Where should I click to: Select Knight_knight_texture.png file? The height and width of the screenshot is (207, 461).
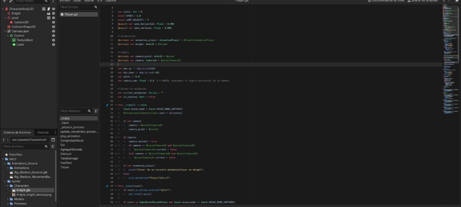[x=34, y=195]
